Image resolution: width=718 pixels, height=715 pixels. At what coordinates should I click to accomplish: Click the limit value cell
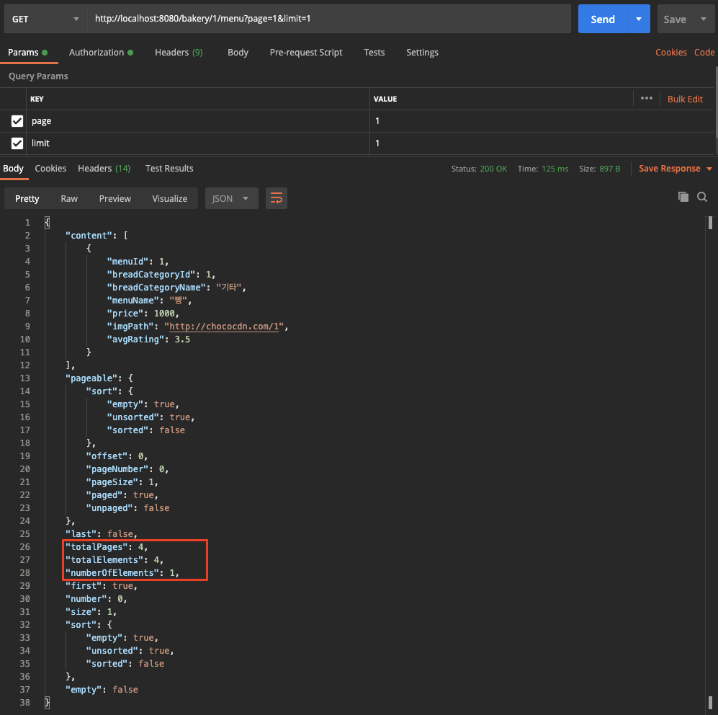[542, 143]
